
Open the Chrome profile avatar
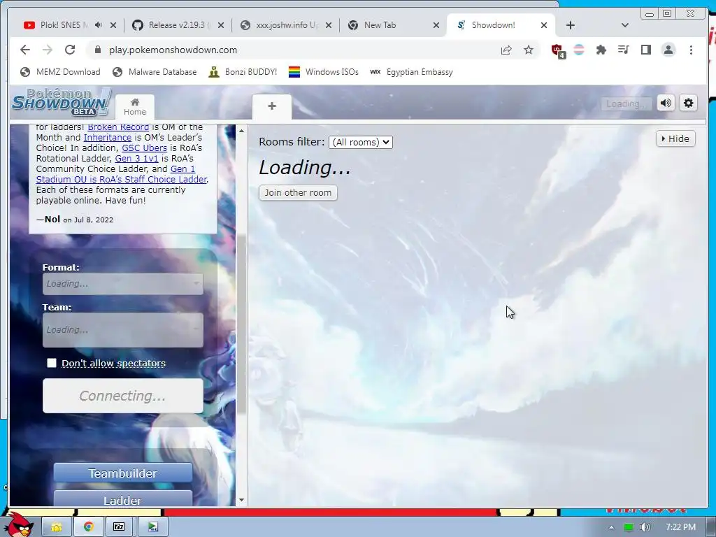pos(668,50)
